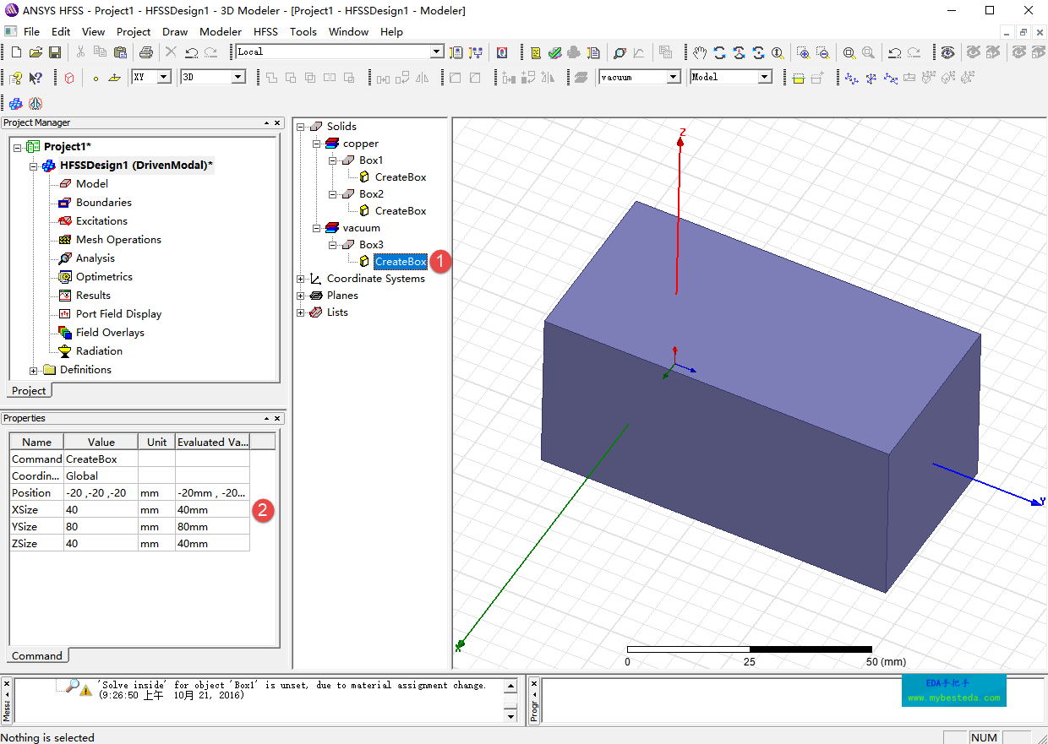Click the Paste clipboard icon
This screenshot has width=1048, height=744.
click(120, 52)
